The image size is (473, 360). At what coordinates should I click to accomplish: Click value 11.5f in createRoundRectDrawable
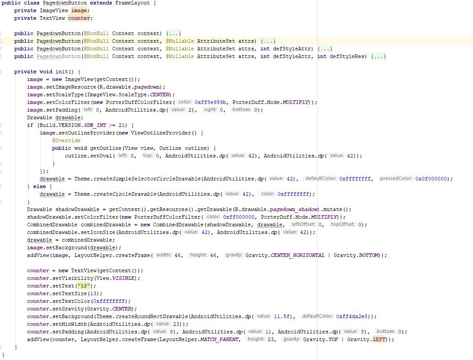pyautogui.click(x=282, y=317)
